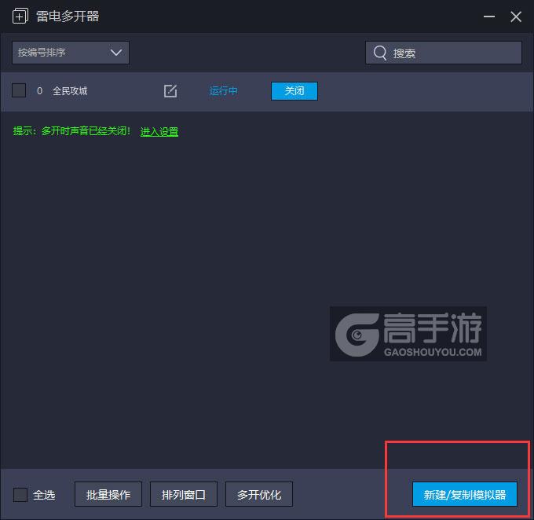Open the 进入设置 settings link
The width and height of the screenshot is (534, 520).
[159, 131]
